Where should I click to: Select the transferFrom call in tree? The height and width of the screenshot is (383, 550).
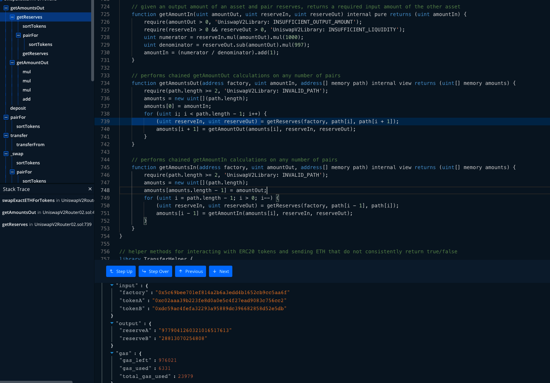coord(31,145)
